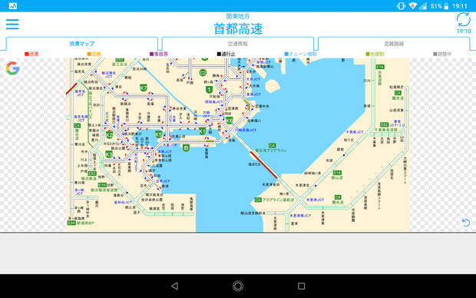Image resolution: width=476 pixels, height=298 pixels.
Task: Tap the 海ほたる label on the map
Action: 254,164
